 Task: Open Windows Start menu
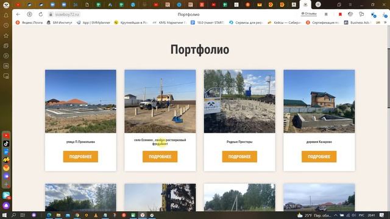(x=4, y=215)
